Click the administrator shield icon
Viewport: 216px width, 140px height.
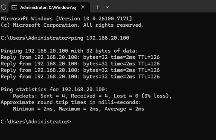(x=4, y=7)
